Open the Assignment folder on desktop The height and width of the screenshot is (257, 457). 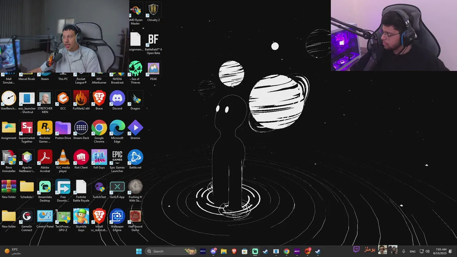[x=9, y=130]
